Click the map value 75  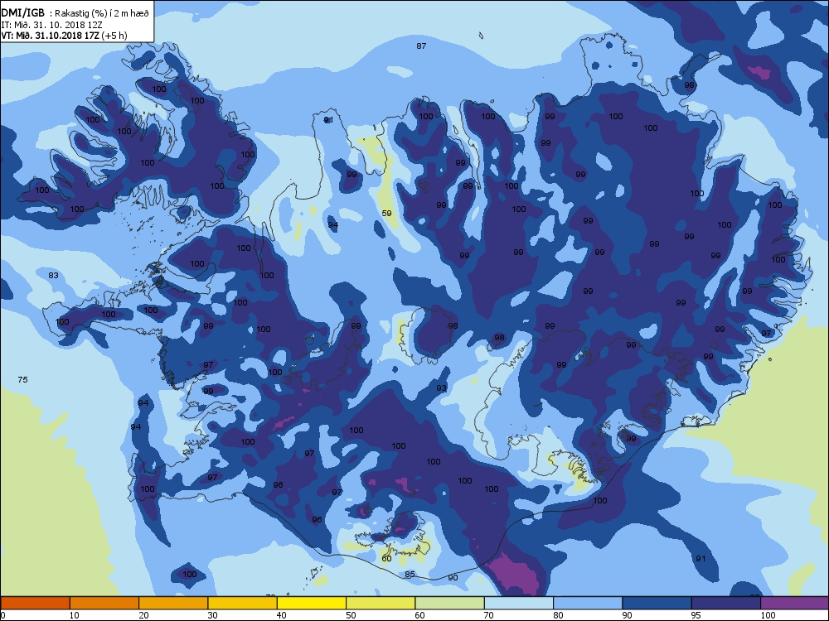(22, 380)
